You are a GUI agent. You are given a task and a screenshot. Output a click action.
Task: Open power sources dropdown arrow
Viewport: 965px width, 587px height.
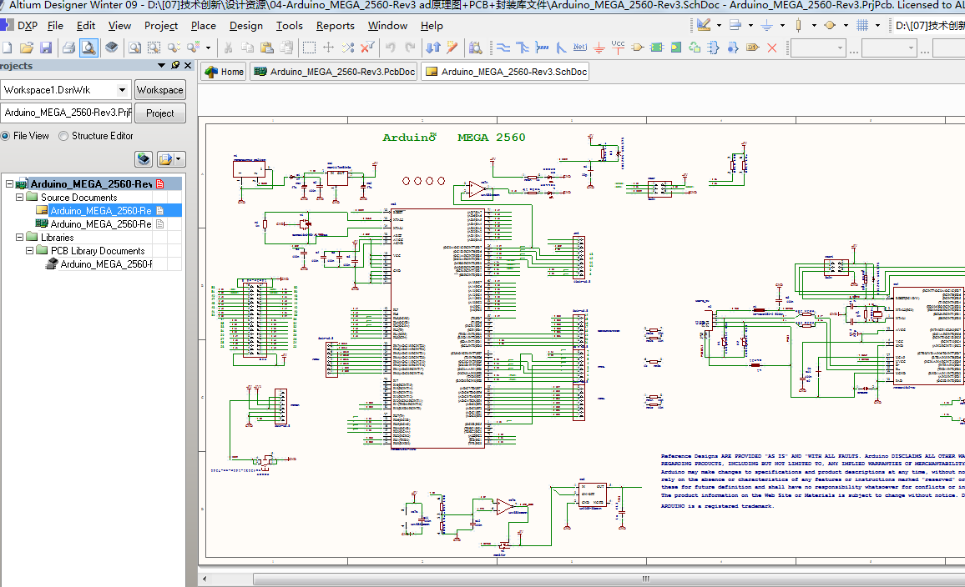click(x=782, y=26)
